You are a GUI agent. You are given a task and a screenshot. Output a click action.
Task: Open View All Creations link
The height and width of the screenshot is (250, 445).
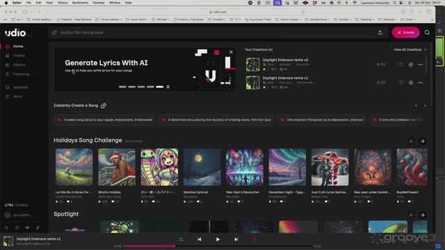coord(410,49)
